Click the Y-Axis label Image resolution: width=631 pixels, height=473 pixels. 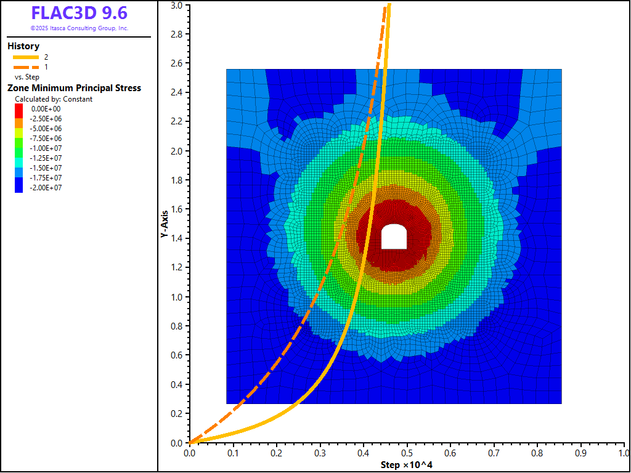(x=165, y=224)
